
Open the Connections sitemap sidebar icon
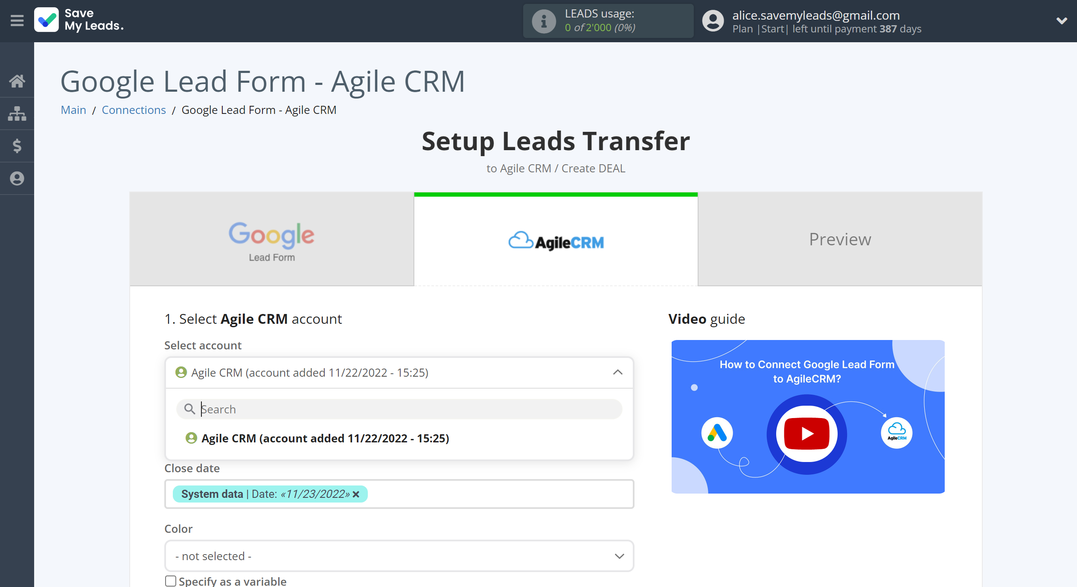[17, 113]
